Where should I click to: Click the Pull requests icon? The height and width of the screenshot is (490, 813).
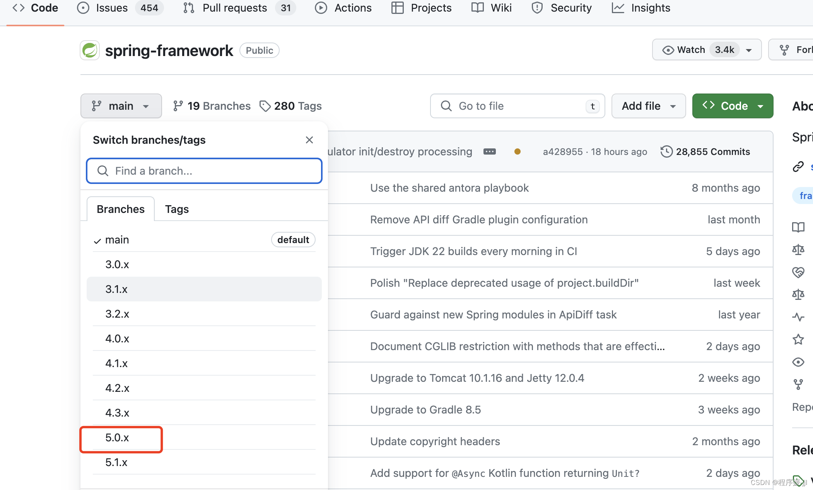coord(188,8)
